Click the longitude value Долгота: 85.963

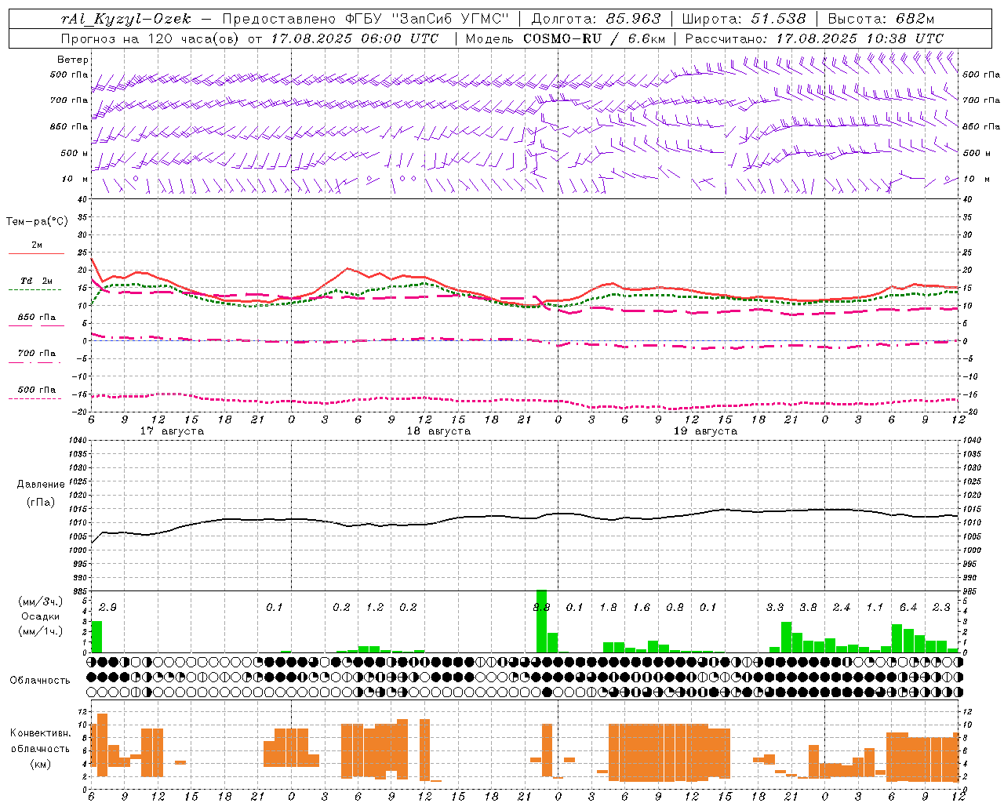tap(596, 19)
